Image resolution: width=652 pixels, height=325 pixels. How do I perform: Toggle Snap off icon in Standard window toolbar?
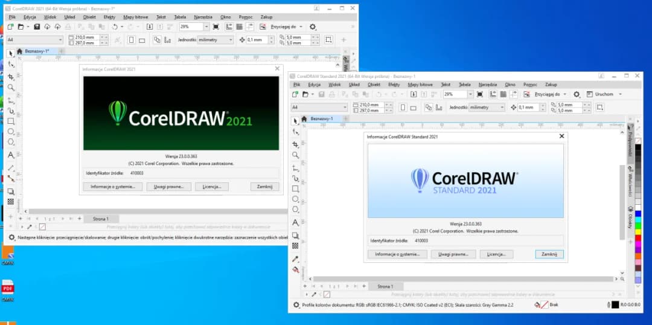(526, 94)
